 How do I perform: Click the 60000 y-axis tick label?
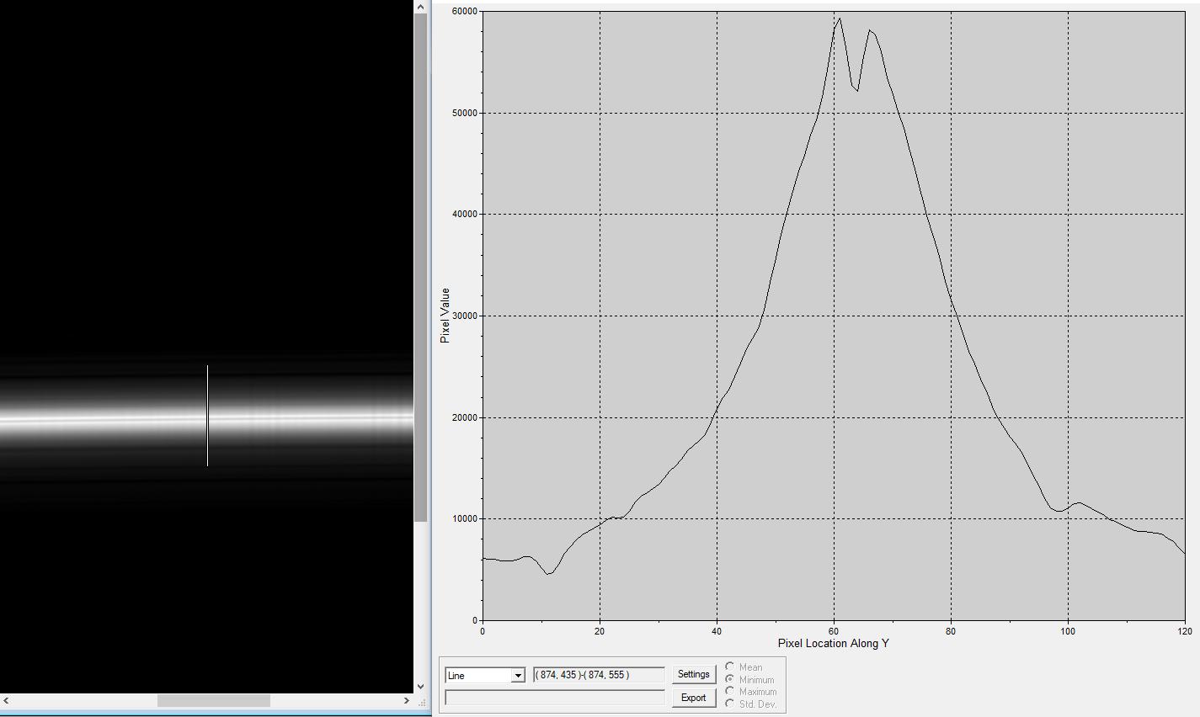(x=464, y=12)
